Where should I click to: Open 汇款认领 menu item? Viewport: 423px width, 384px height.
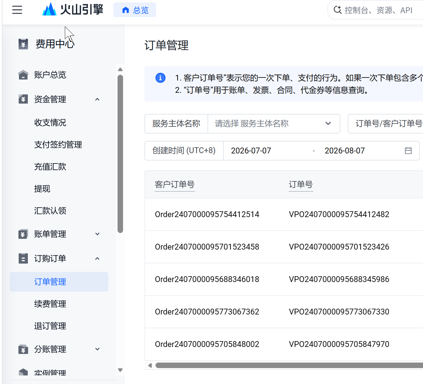click(50, 211)
